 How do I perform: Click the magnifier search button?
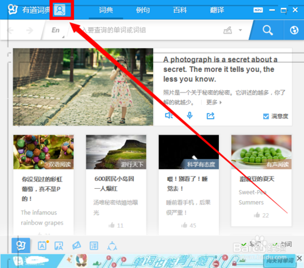click(268, 30)
